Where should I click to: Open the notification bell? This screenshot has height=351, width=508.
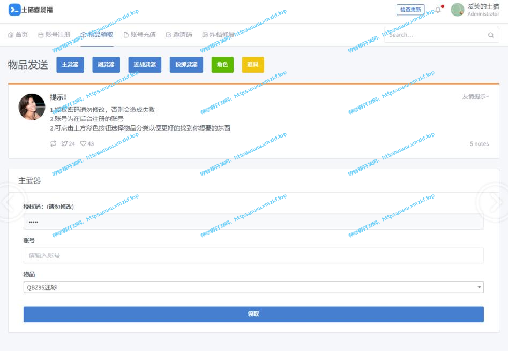(x=438, y=10)
